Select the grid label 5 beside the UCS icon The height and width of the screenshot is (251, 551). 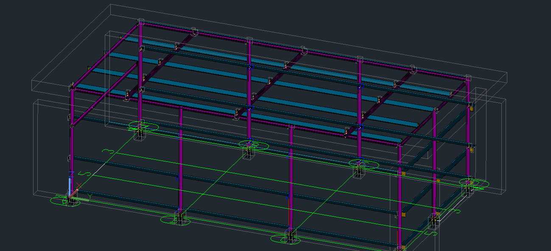[x=85, y=173]
